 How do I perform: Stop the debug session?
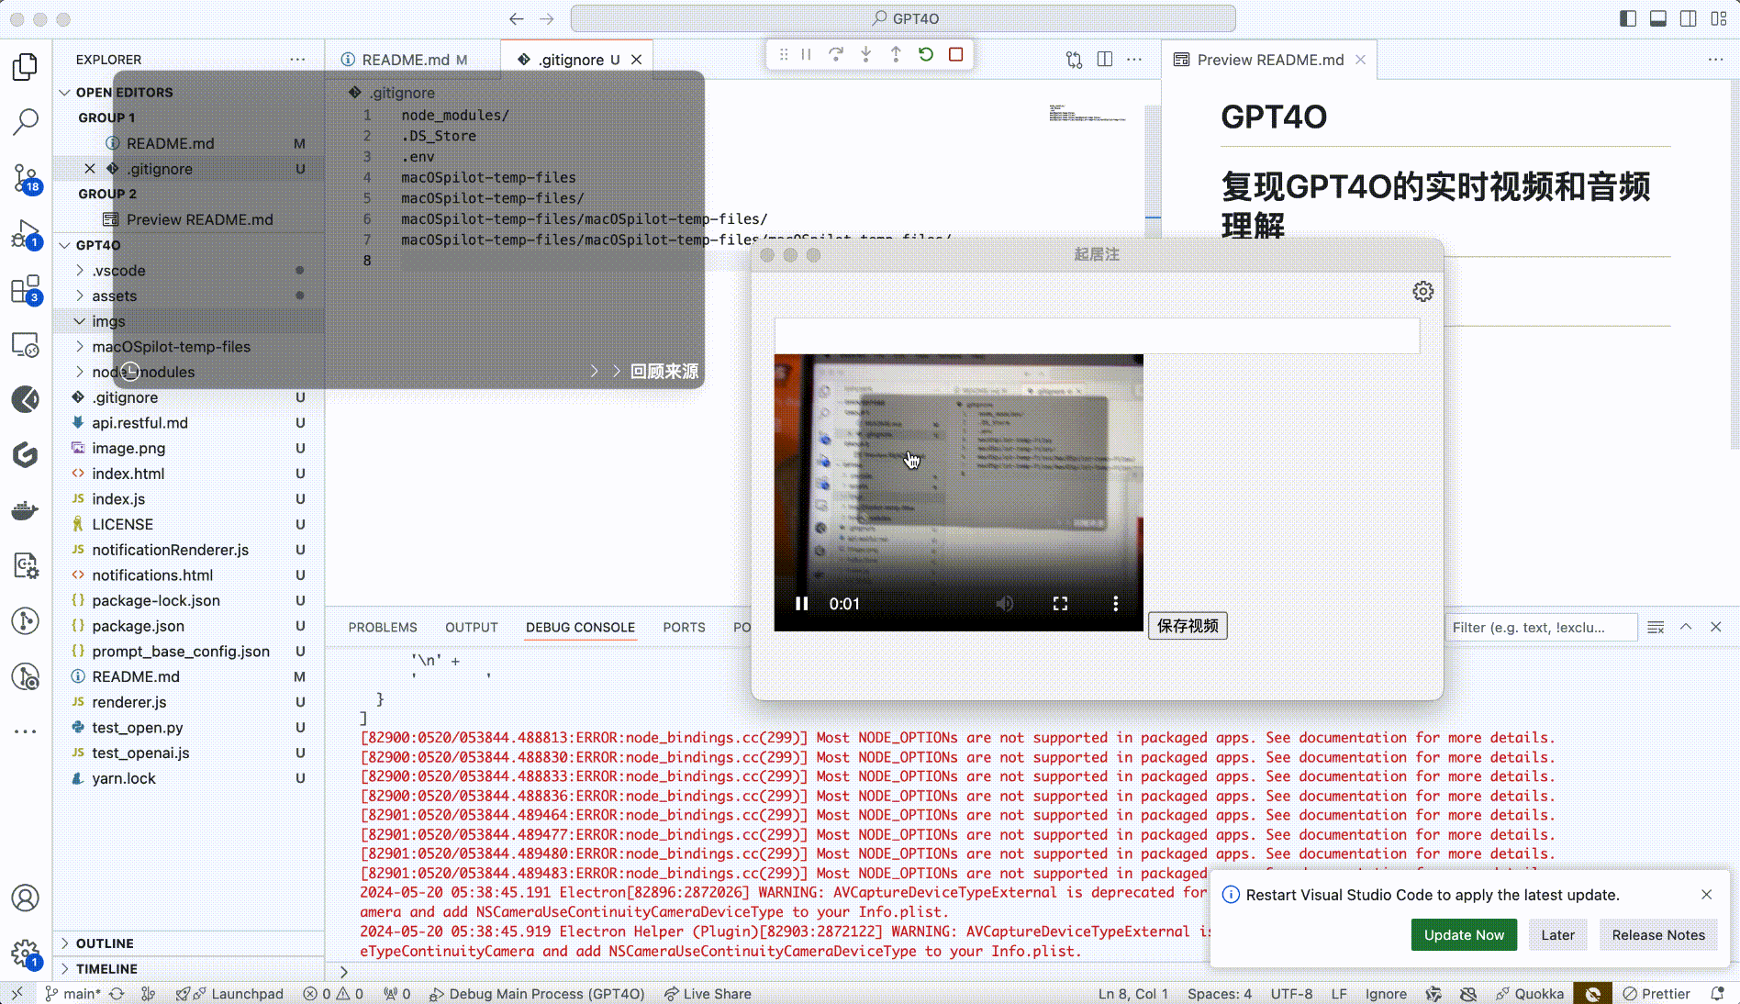pos(955,55)
